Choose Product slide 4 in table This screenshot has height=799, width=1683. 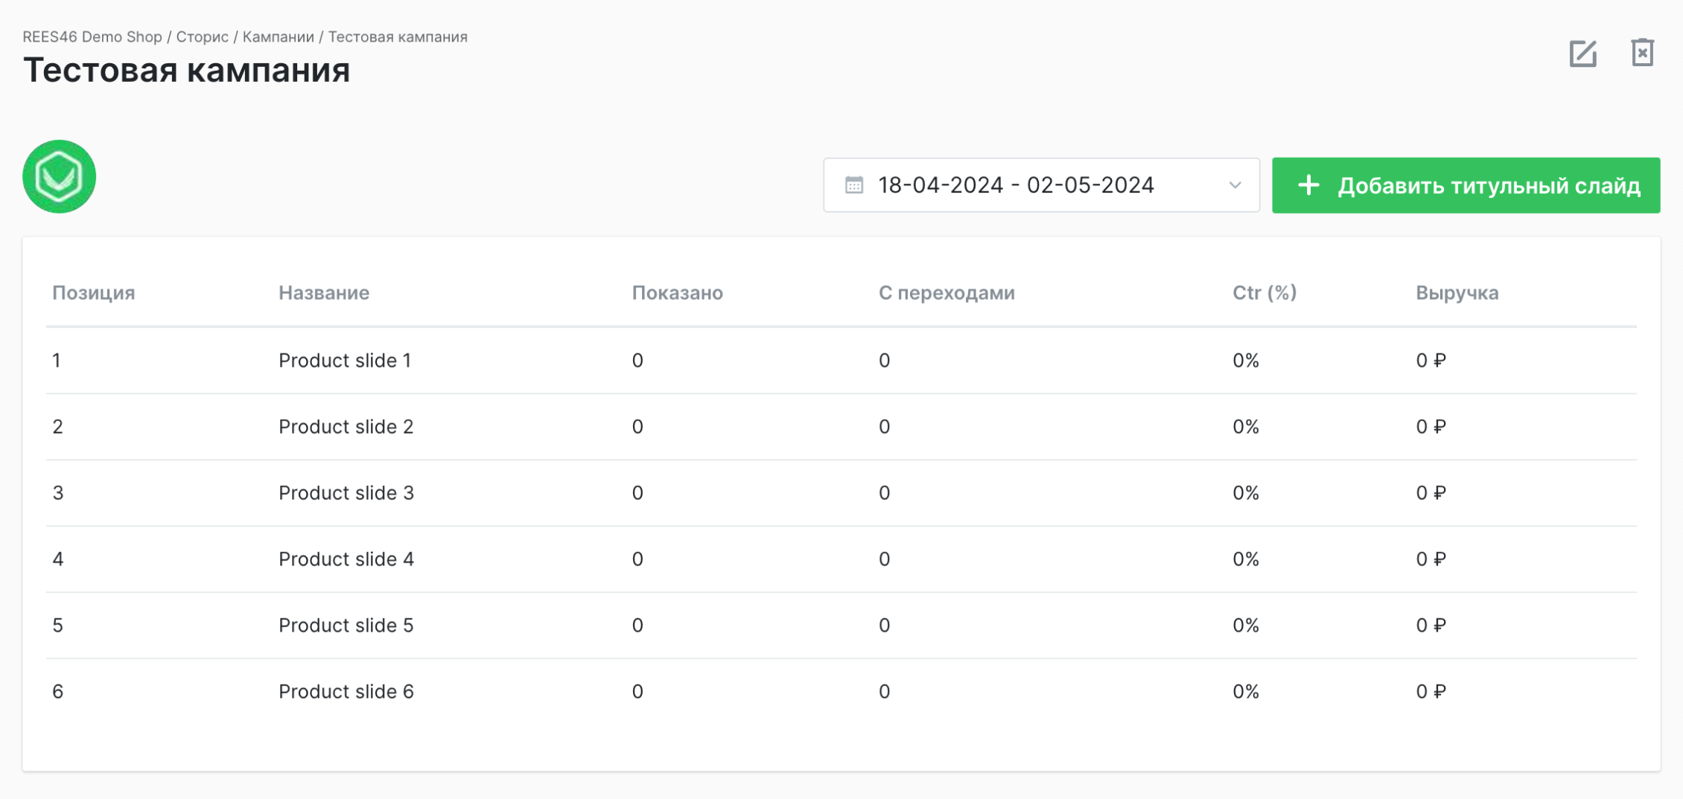(x=346, y=559)
